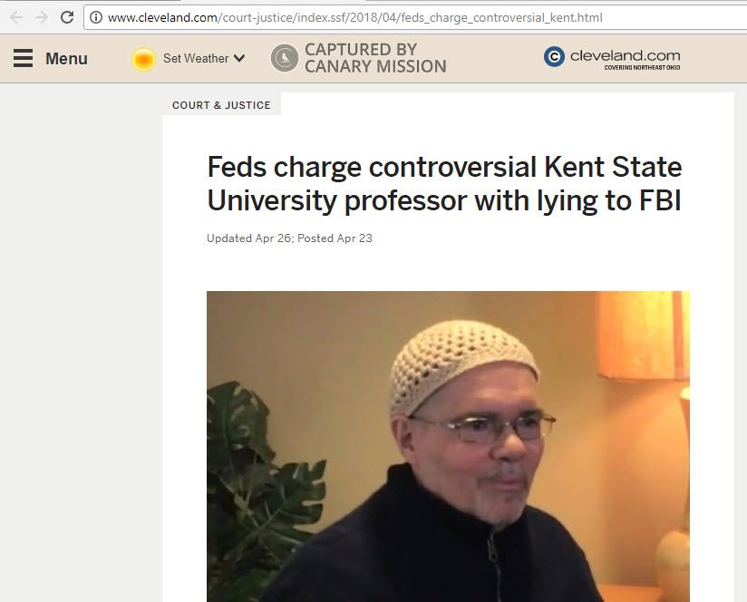Click the cleveland.com wordmark link
Image resolution: width=747 pixels, height=602 pixels.
click(625, 55)
